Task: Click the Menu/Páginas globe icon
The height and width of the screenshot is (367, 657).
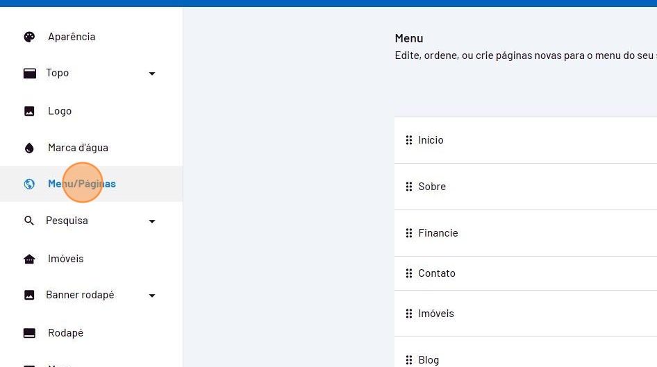Action: tap(29, 184)
